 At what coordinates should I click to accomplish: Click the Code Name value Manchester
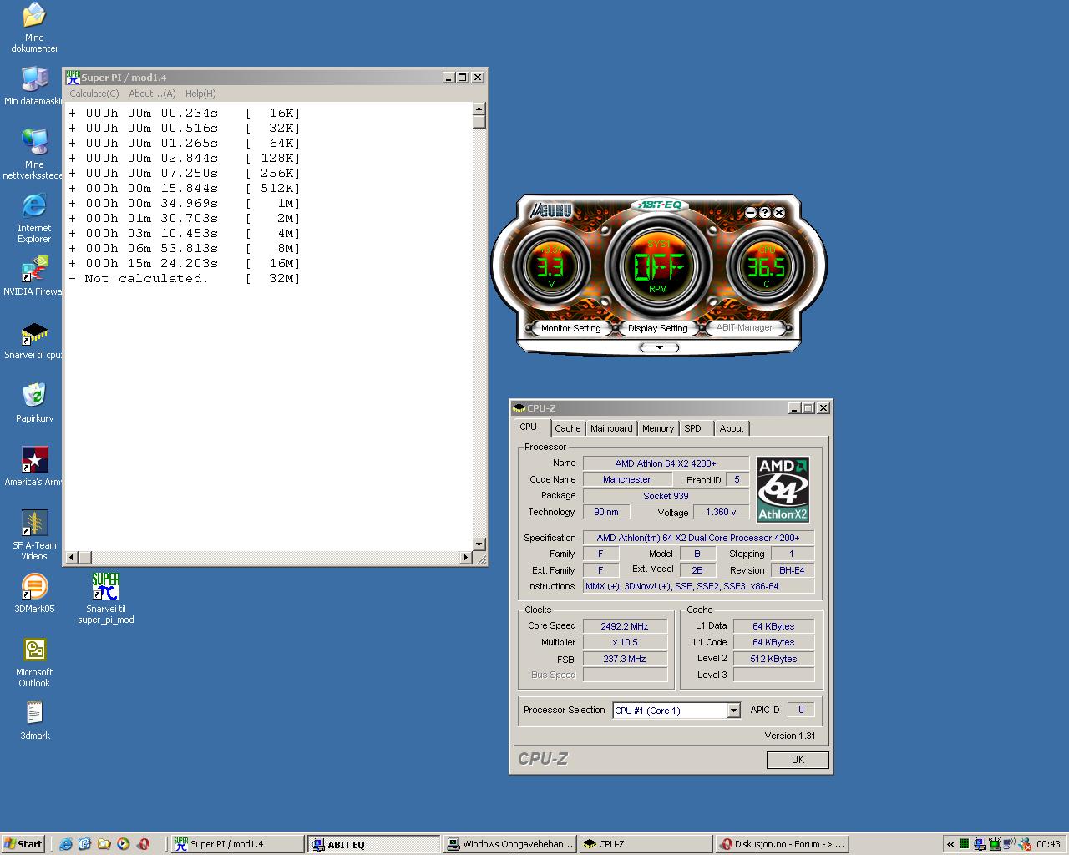(627, 479)
